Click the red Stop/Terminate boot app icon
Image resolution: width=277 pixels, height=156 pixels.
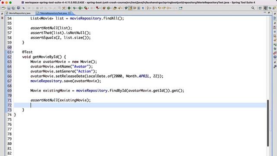tap(97, 8)
